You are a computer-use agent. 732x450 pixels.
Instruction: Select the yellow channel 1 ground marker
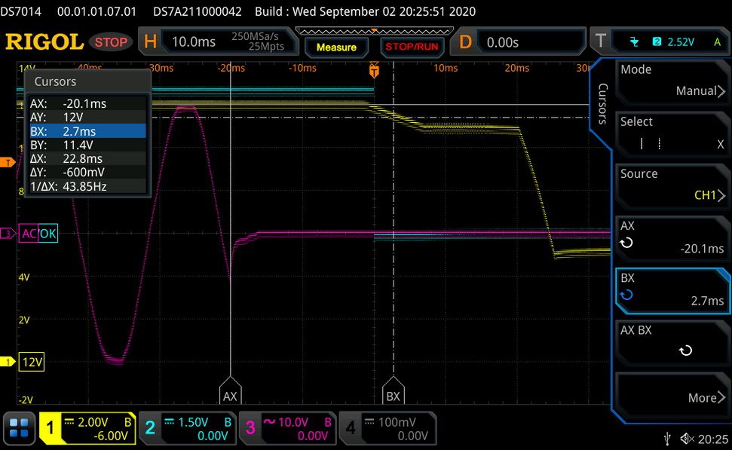click(x=8, y=362)
